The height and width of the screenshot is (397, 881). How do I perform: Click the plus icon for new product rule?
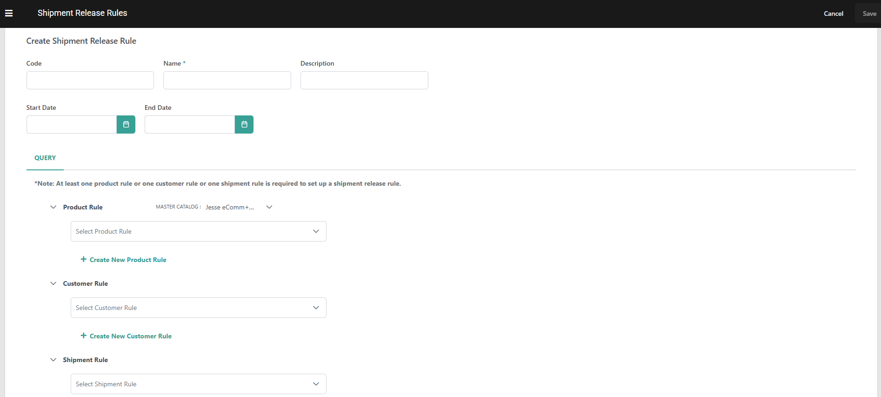coord(84,259)
